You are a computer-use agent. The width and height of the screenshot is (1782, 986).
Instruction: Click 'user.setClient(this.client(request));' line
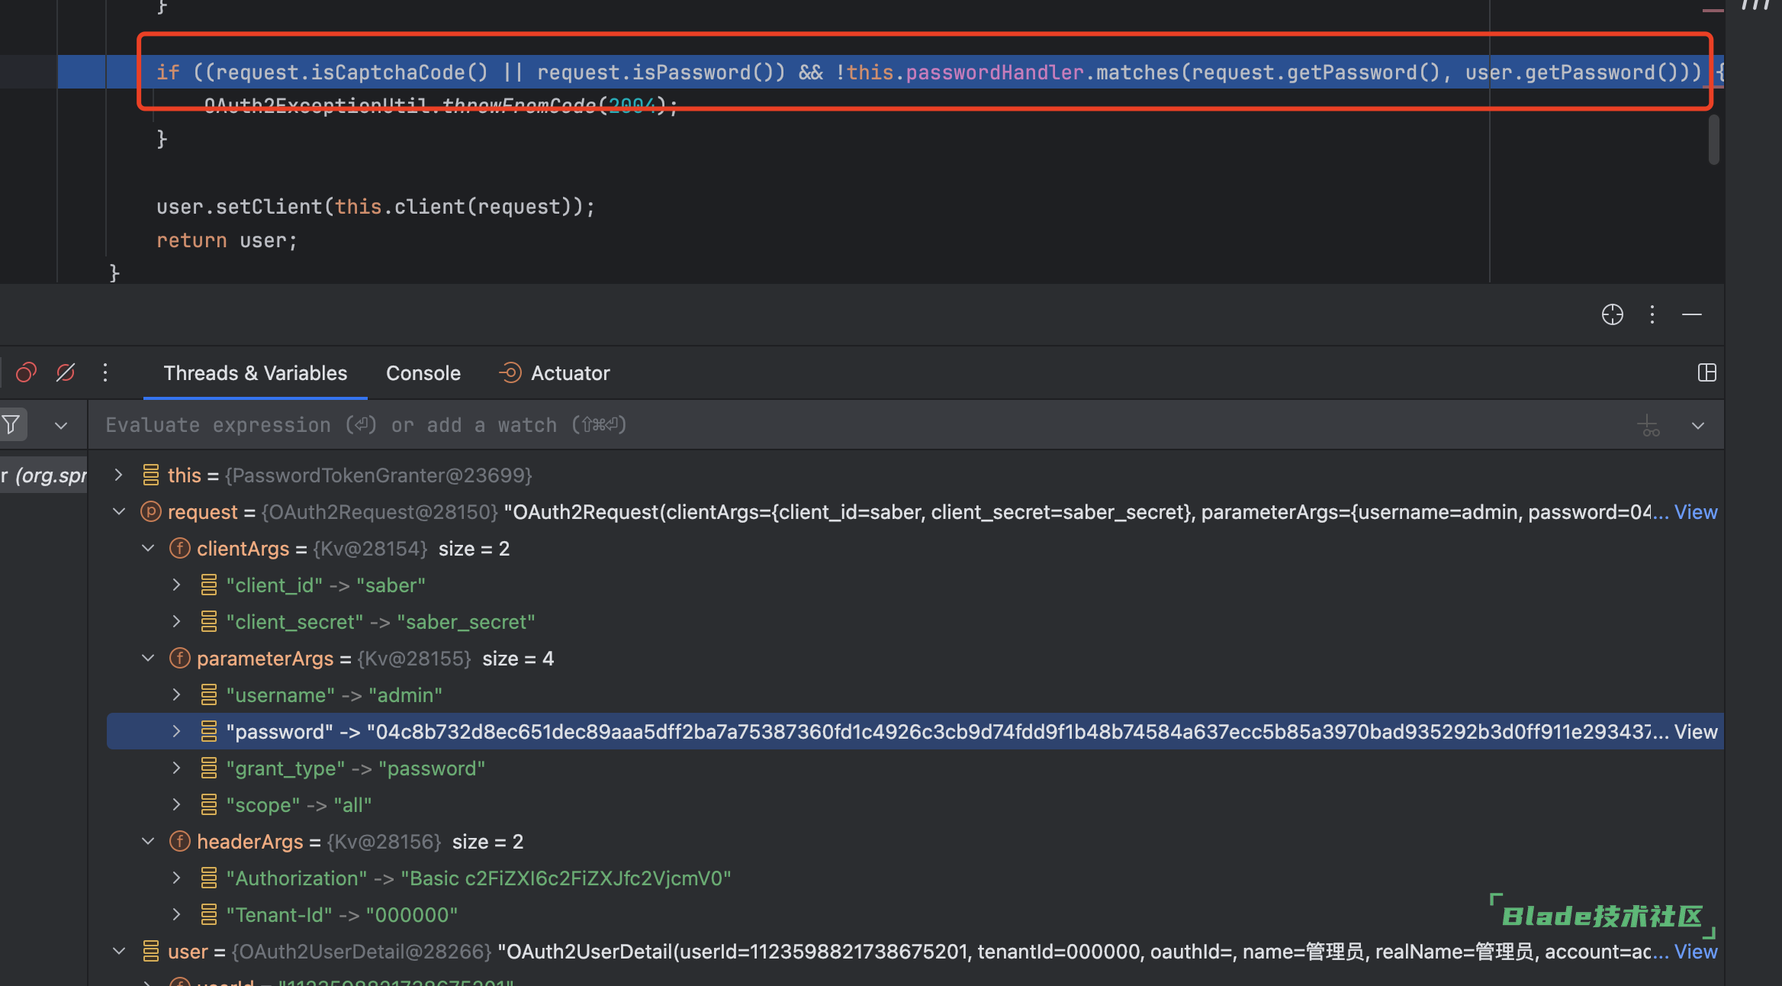click(375, 207)
